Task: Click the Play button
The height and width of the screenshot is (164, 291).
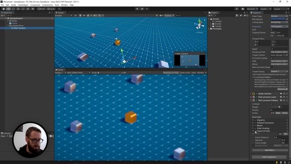Action: (x=137, y=9)
